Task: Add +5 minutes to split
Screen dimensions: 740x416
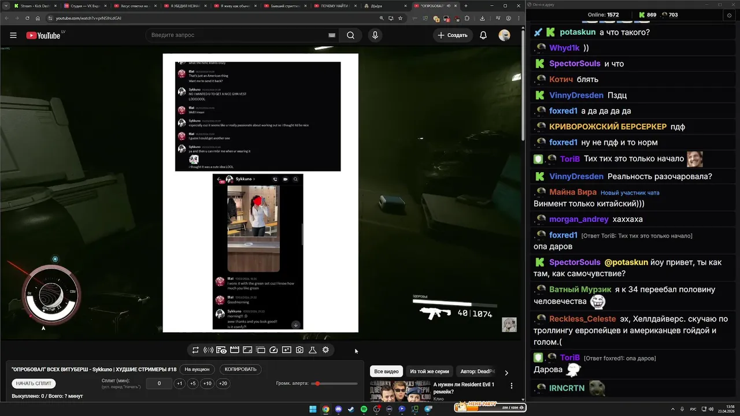Action: [x=193, y=384]
